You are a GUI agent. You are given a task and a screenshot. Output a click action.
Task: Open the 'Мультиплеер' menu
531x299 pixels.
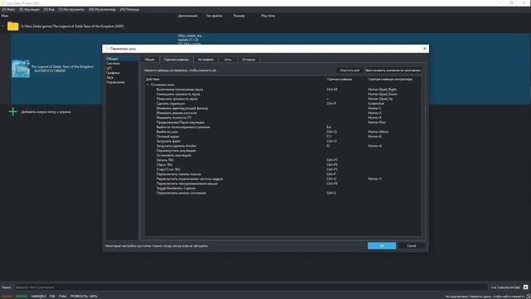pos(102,9)
